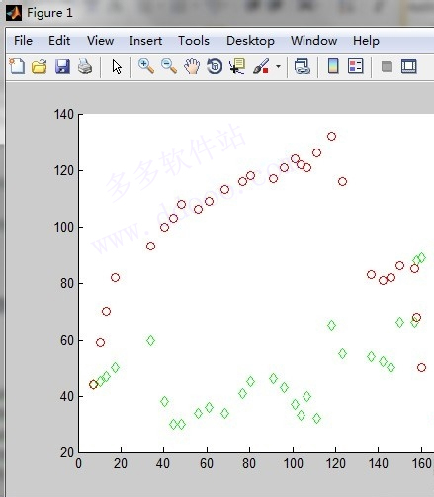Expand the Brush color dropdown arrow
The width and height of the screenshot is (434, 497).
tap(278, 67)
